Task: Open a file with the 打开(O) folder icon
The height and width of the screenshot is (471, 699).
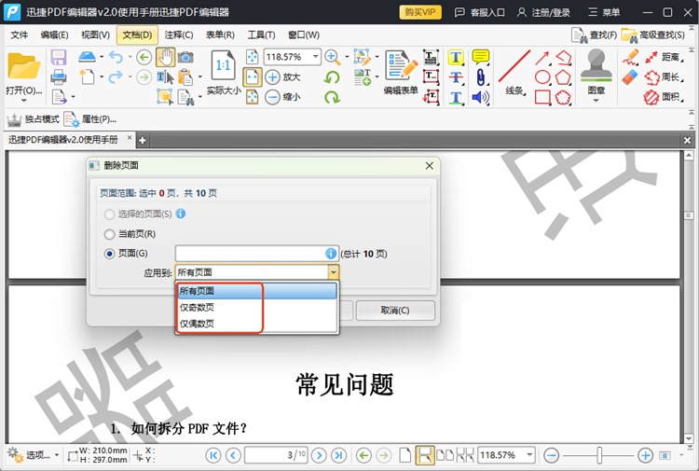Action: (23, 66)
